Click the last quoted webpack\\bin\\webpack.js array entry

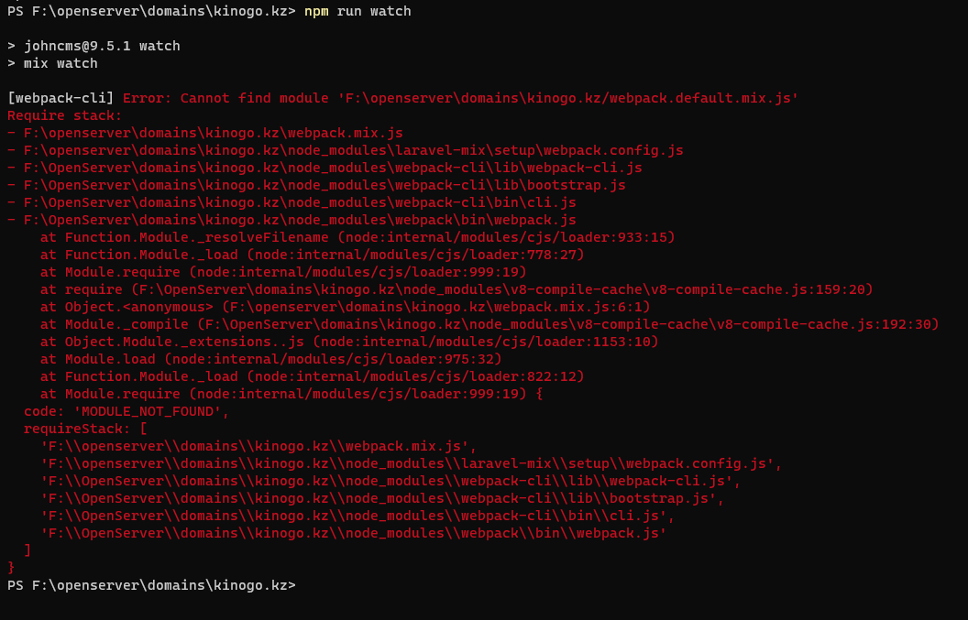point(353,533)
